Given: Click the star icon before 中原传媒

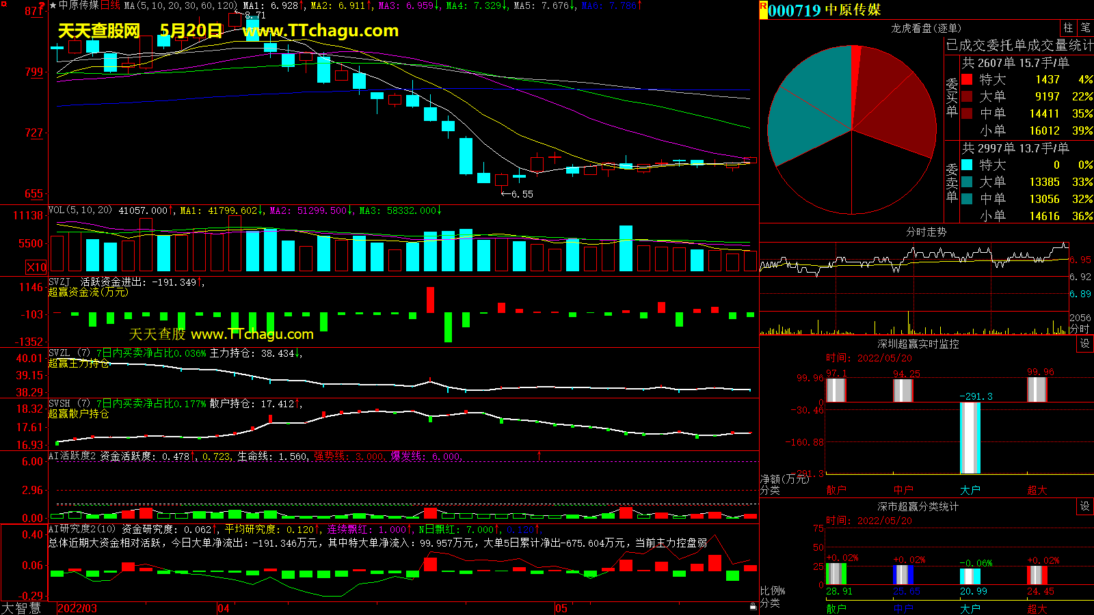Looking at the screenshot, I should point(53,5).
